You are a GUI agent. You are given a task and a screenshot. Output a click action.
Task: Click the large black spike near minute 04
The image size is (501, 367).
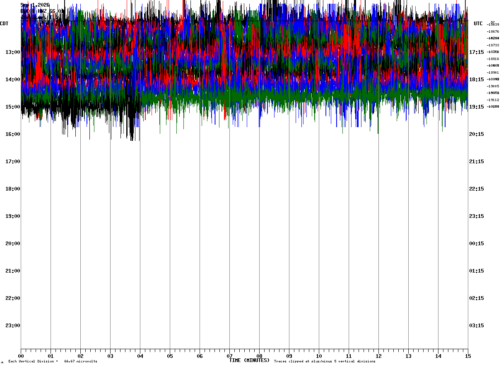pos(132,124)
